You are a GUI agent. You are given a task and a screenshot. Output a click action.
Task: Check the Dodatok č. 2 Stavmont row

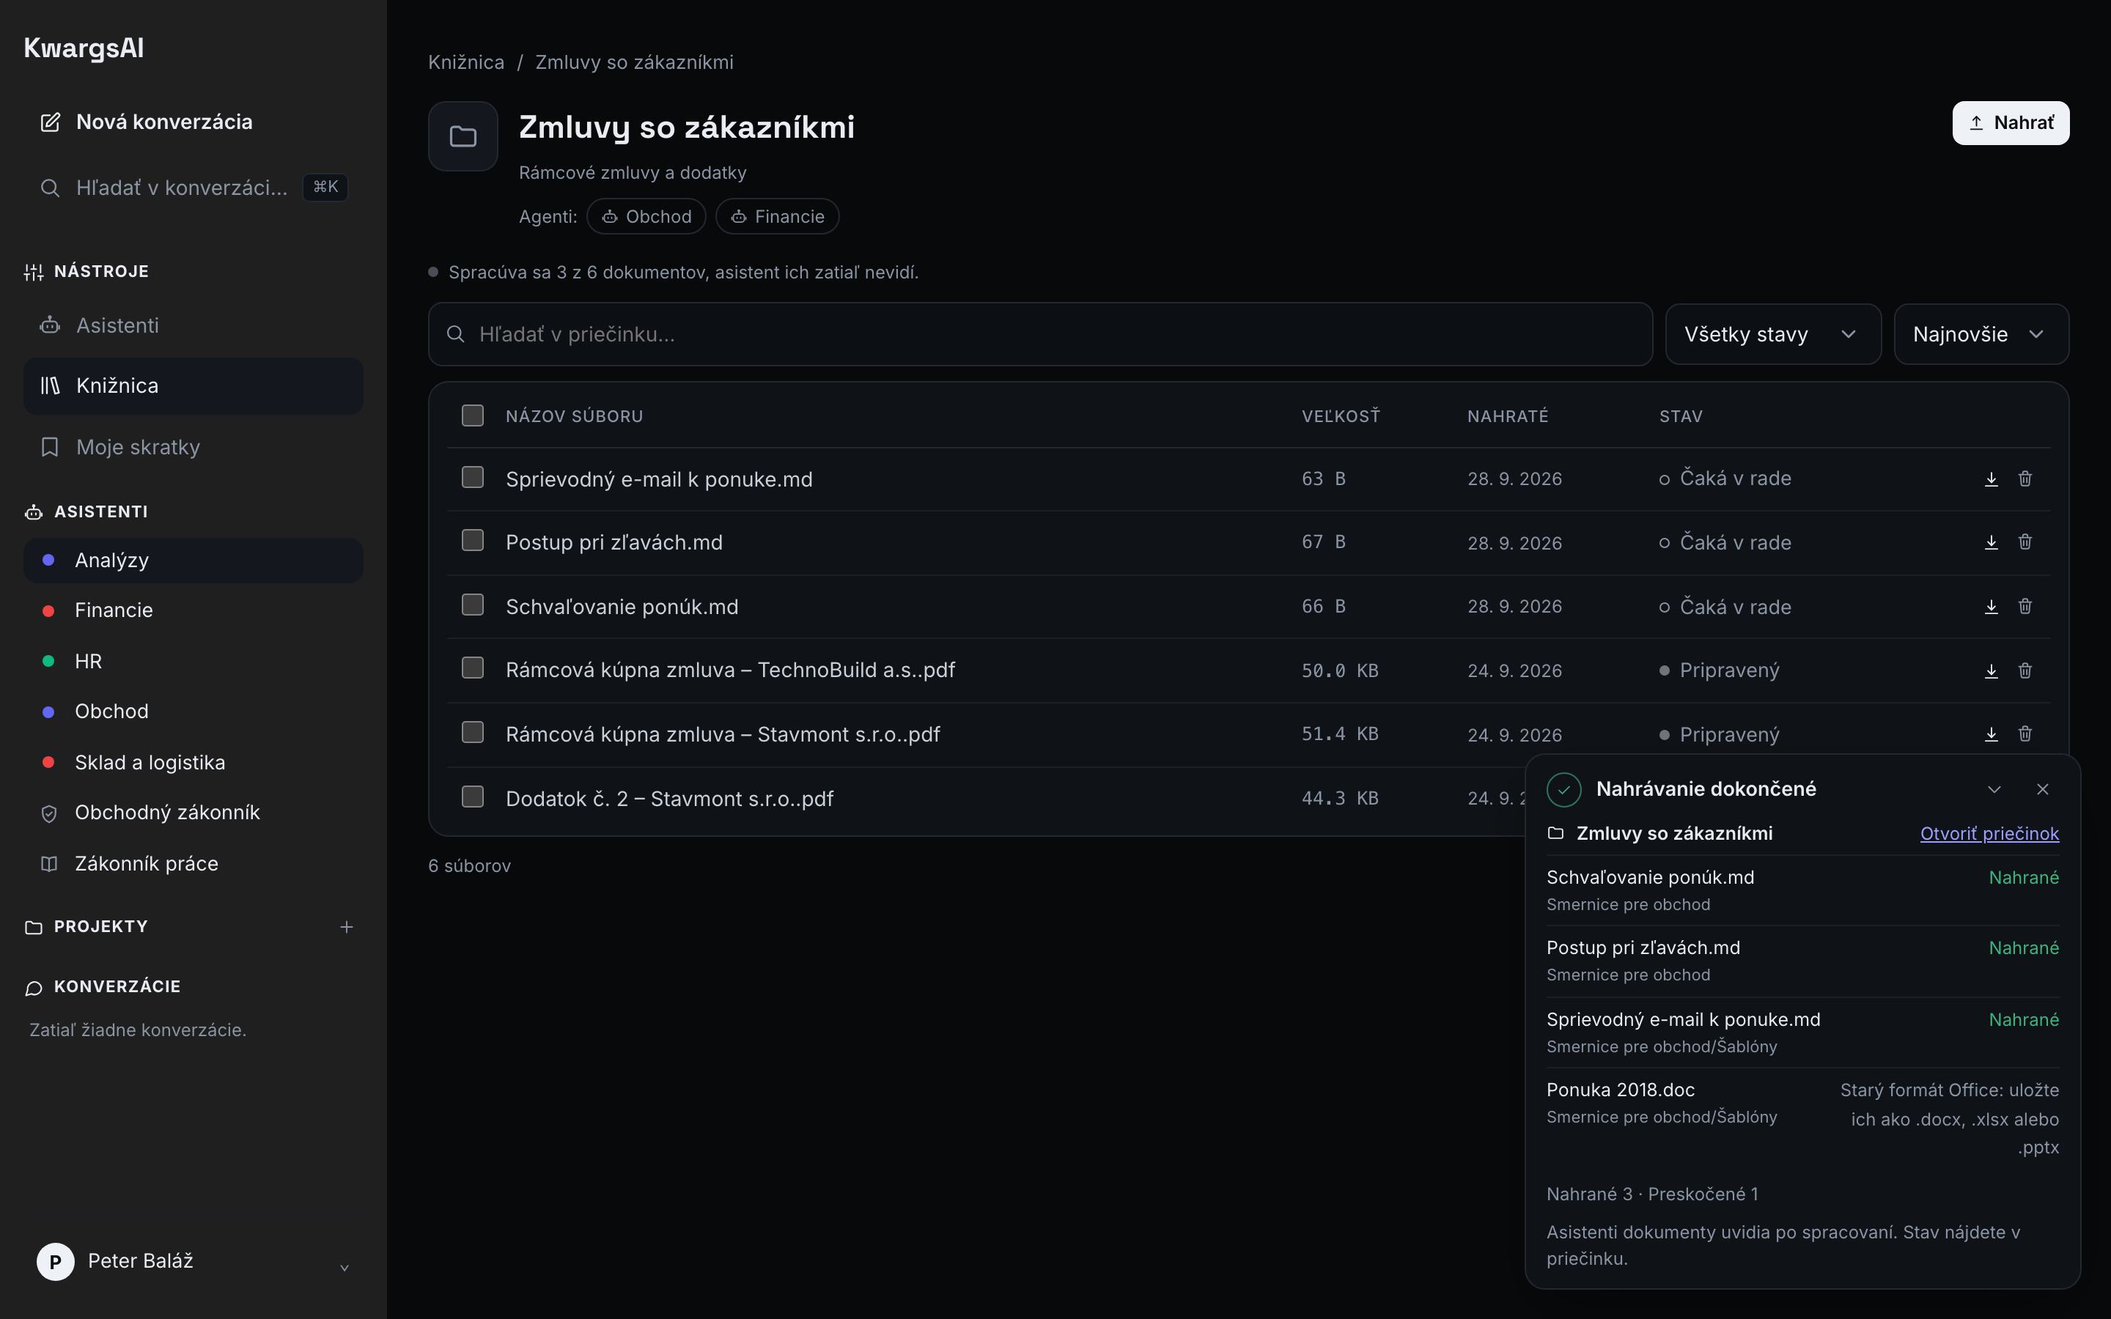(473, 797)
